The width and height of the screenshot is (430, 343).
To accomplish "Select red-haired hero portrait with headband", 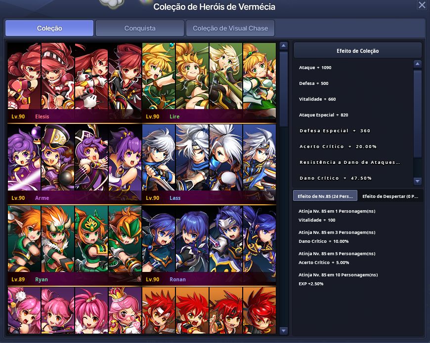I will pos(159,310).
